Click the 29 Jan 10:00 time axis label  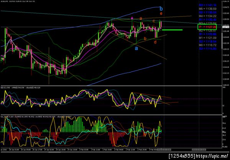pyautogui.click(x=61, y=150)
